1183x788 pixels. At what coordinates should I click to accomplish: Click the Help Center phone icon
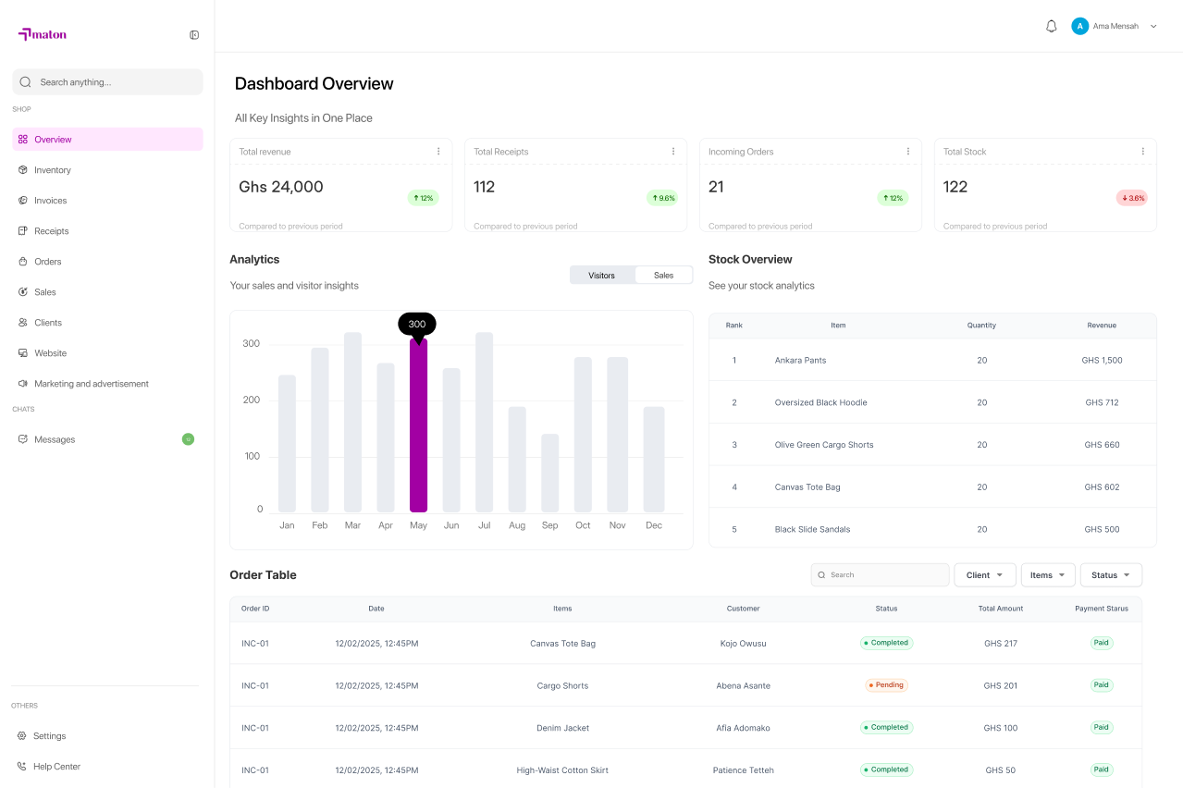(x=22, y=767)
